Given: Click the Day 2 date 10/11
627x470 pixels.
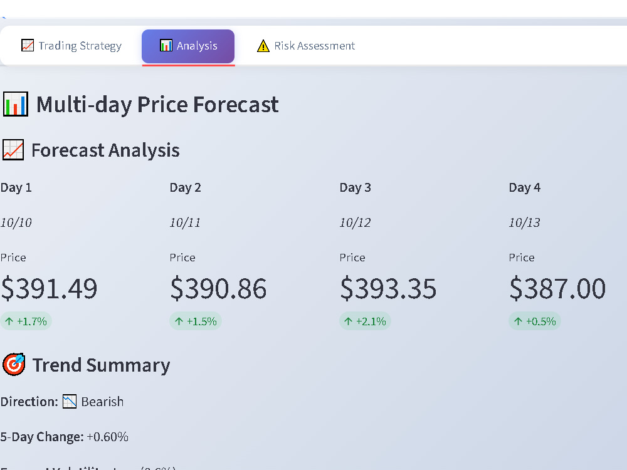Looking at the screenshot, I should 185,222.
